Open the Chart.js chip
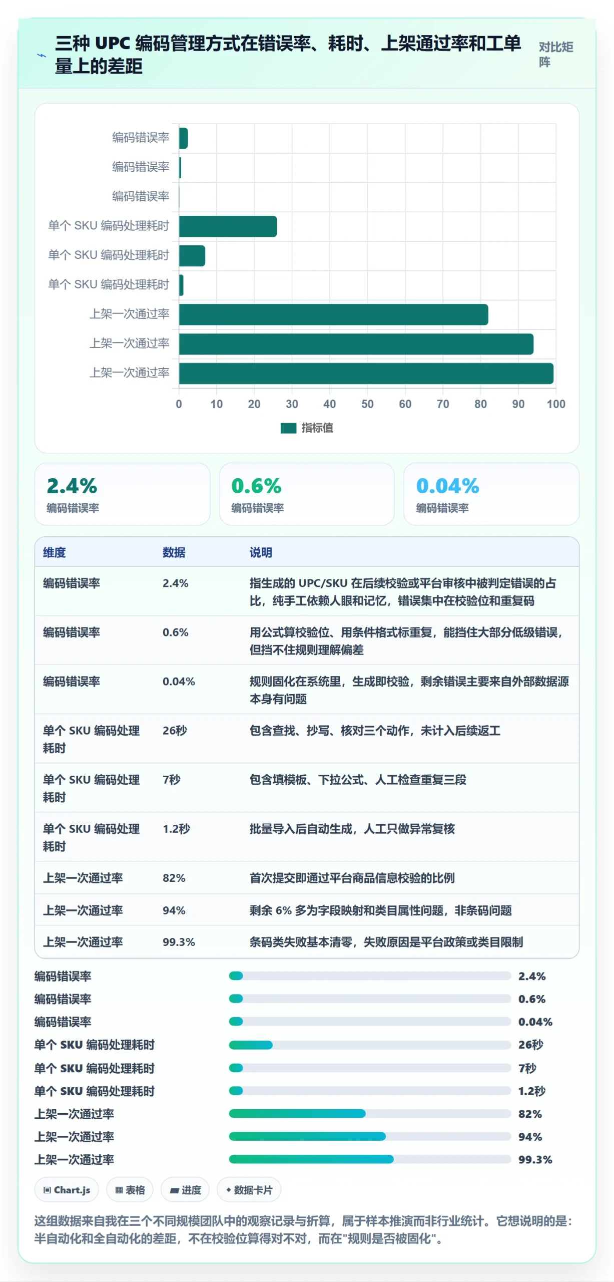The height and width of the screenshot is (1282, 614). (x=67, y=1190)
